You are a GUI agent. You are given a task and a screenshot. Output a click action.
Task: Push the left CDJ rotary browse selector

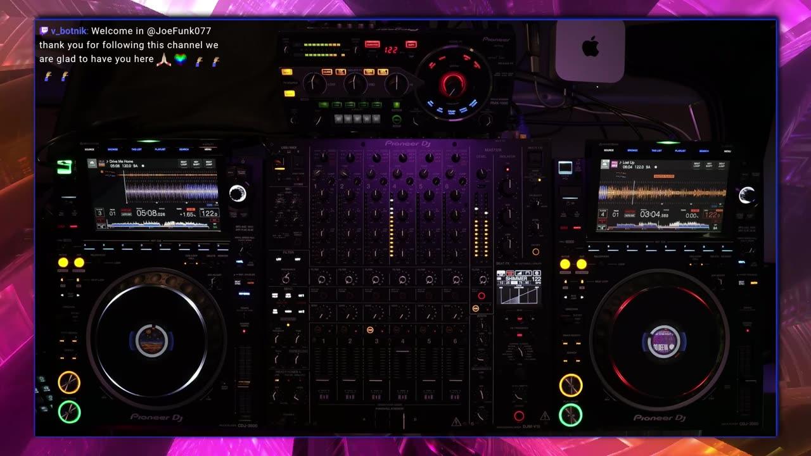click(238, 194)
